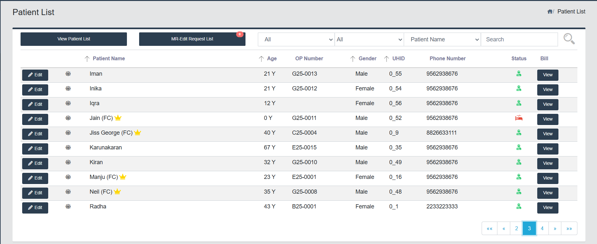This screenshot has width=597, height=244.
Task: Click the magnifying glass search icon
Action: pos(569,39)
